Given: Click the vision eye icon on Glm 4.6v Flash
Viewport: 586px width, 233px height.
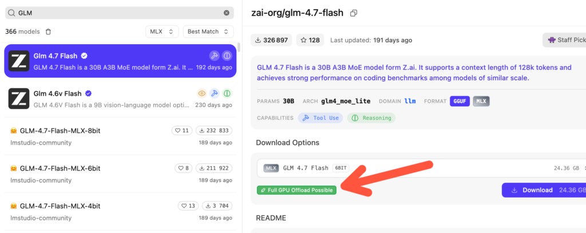Looking at the screenshot, I should pos(202,93).
